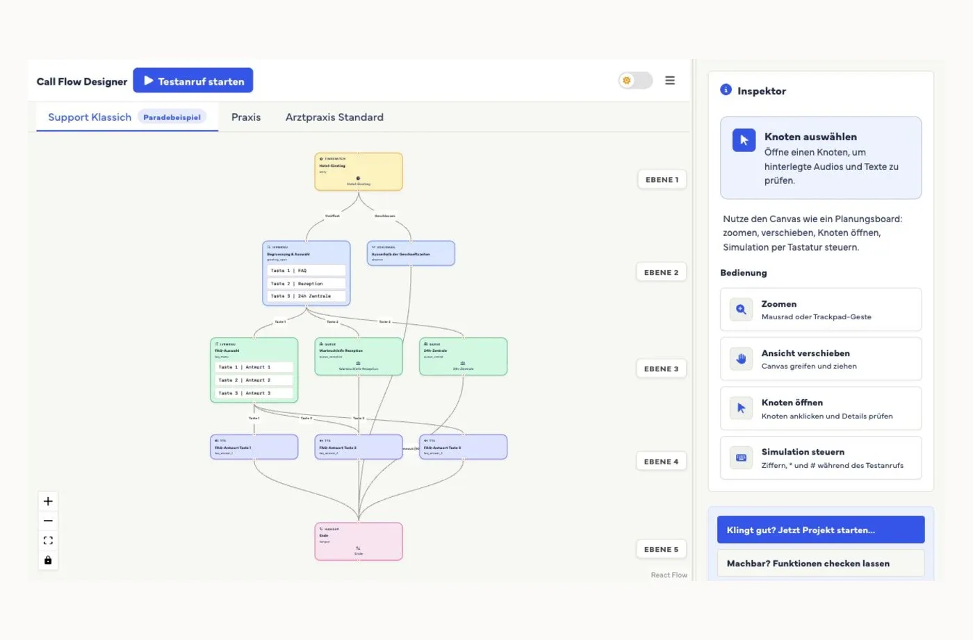Zoom in with the plus control
973x640 pixels.
(48, 501)
